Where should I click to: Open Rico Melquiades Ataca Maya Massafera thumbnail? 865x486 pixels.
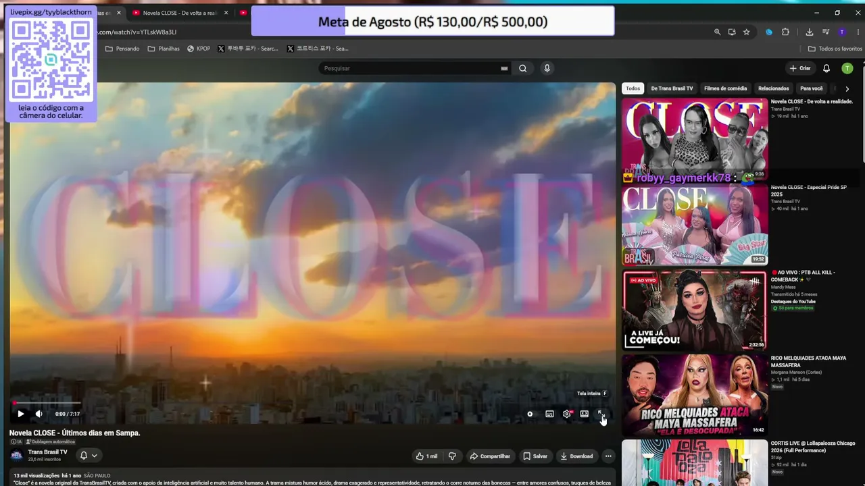[695, 396]
